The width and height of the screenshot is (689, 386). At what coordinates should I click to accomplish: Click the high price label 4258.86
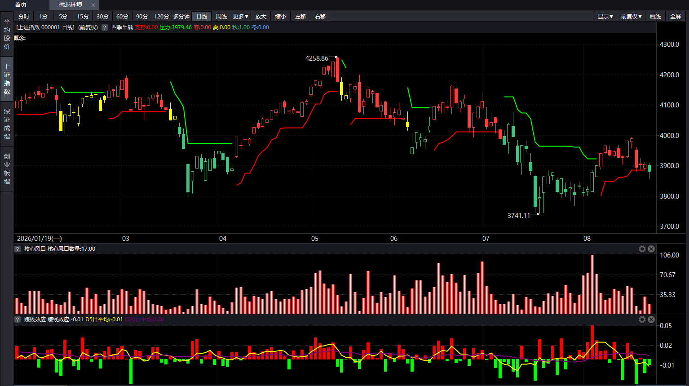point(317,58)
